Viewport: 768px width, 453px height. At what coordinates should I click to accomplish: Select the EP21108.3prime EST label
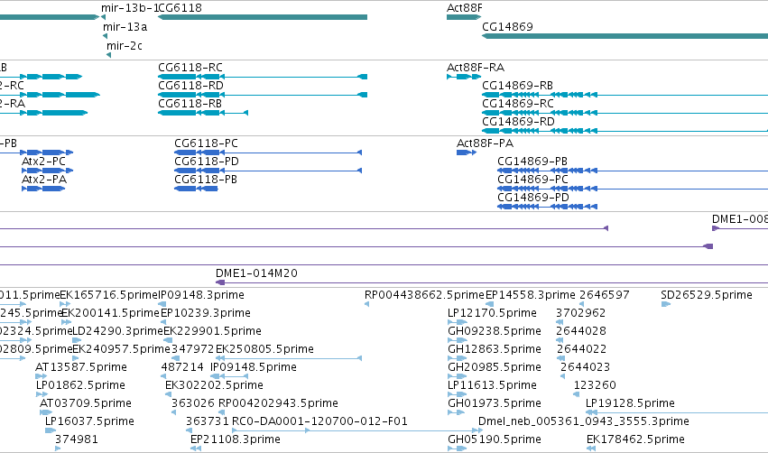point(236,439)
